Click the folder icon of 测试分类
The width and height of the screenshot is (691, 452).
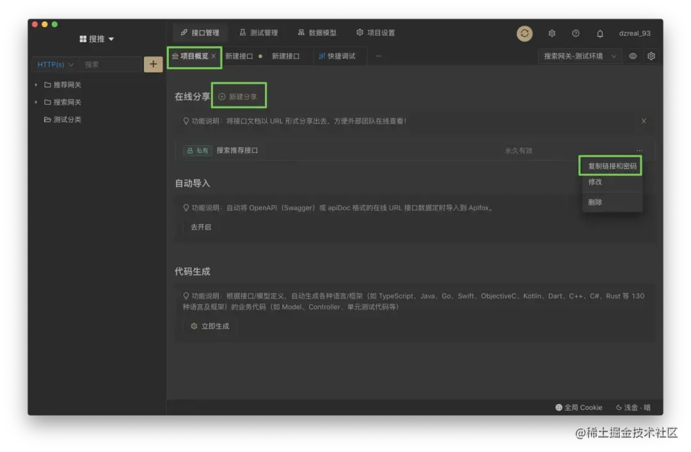47,120
